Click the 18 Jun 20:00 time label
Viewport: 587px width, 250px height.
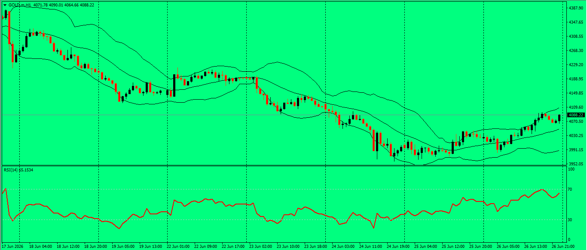(x=96, y=247)
